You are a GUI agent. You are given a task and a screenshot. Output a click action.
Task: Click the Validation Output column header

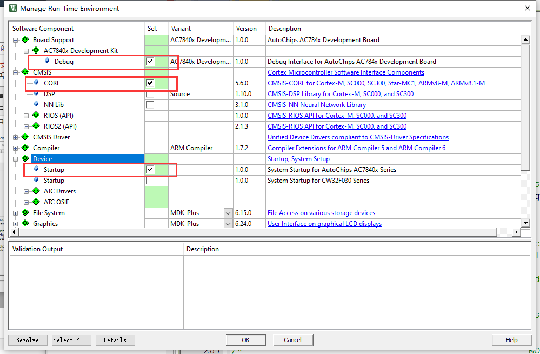click(x=96, y=249)
